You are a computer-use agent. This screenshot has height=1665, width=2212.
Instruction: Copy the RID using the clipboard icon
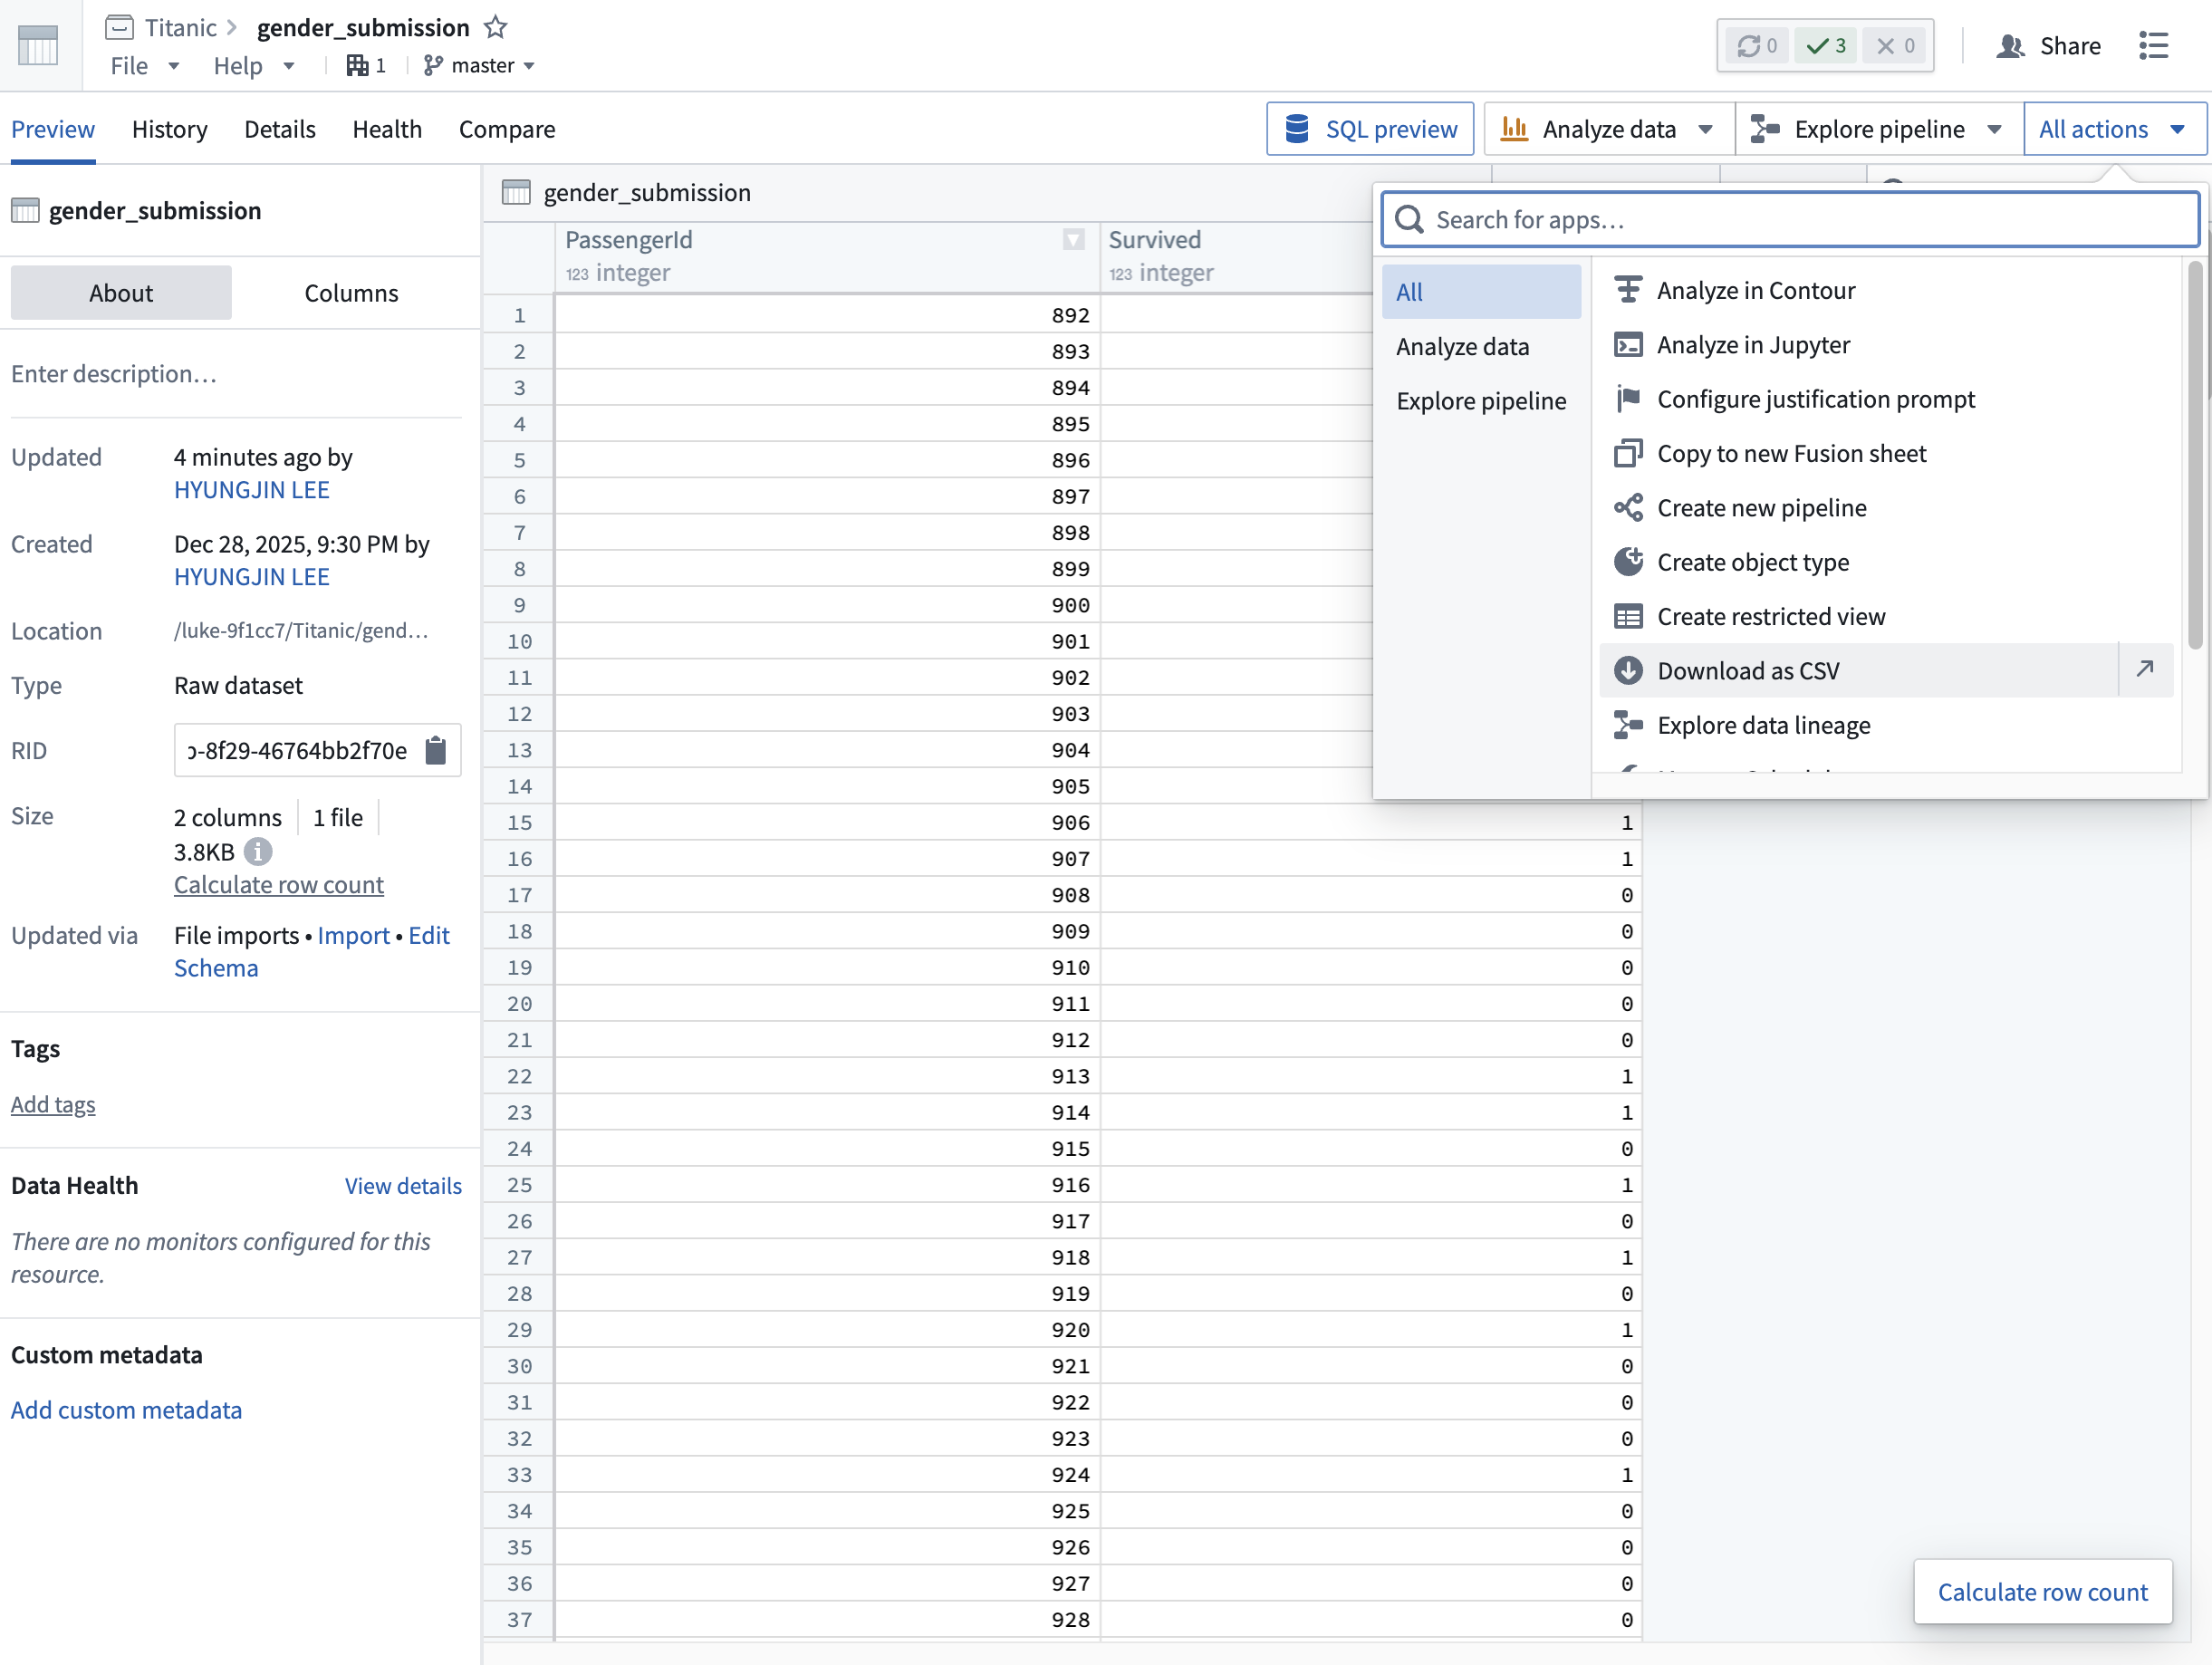coord(436,750)
